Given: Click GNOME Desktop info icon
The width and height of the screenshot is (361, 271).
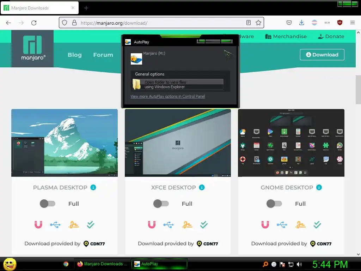Looking at the screenshot, I should (319, 187).
